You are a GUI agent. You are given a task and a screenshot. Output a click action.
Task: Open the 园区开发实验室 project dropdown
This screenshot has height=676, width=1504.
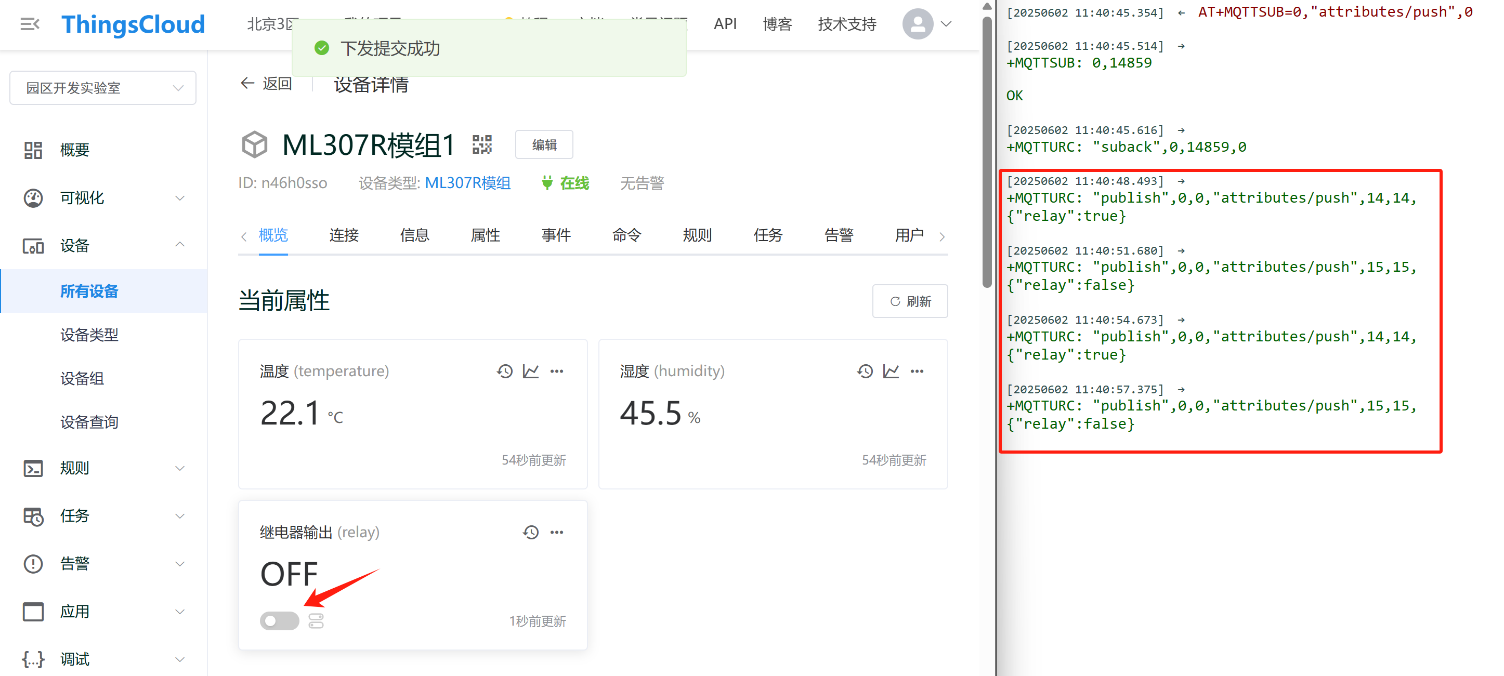[103, 88]
